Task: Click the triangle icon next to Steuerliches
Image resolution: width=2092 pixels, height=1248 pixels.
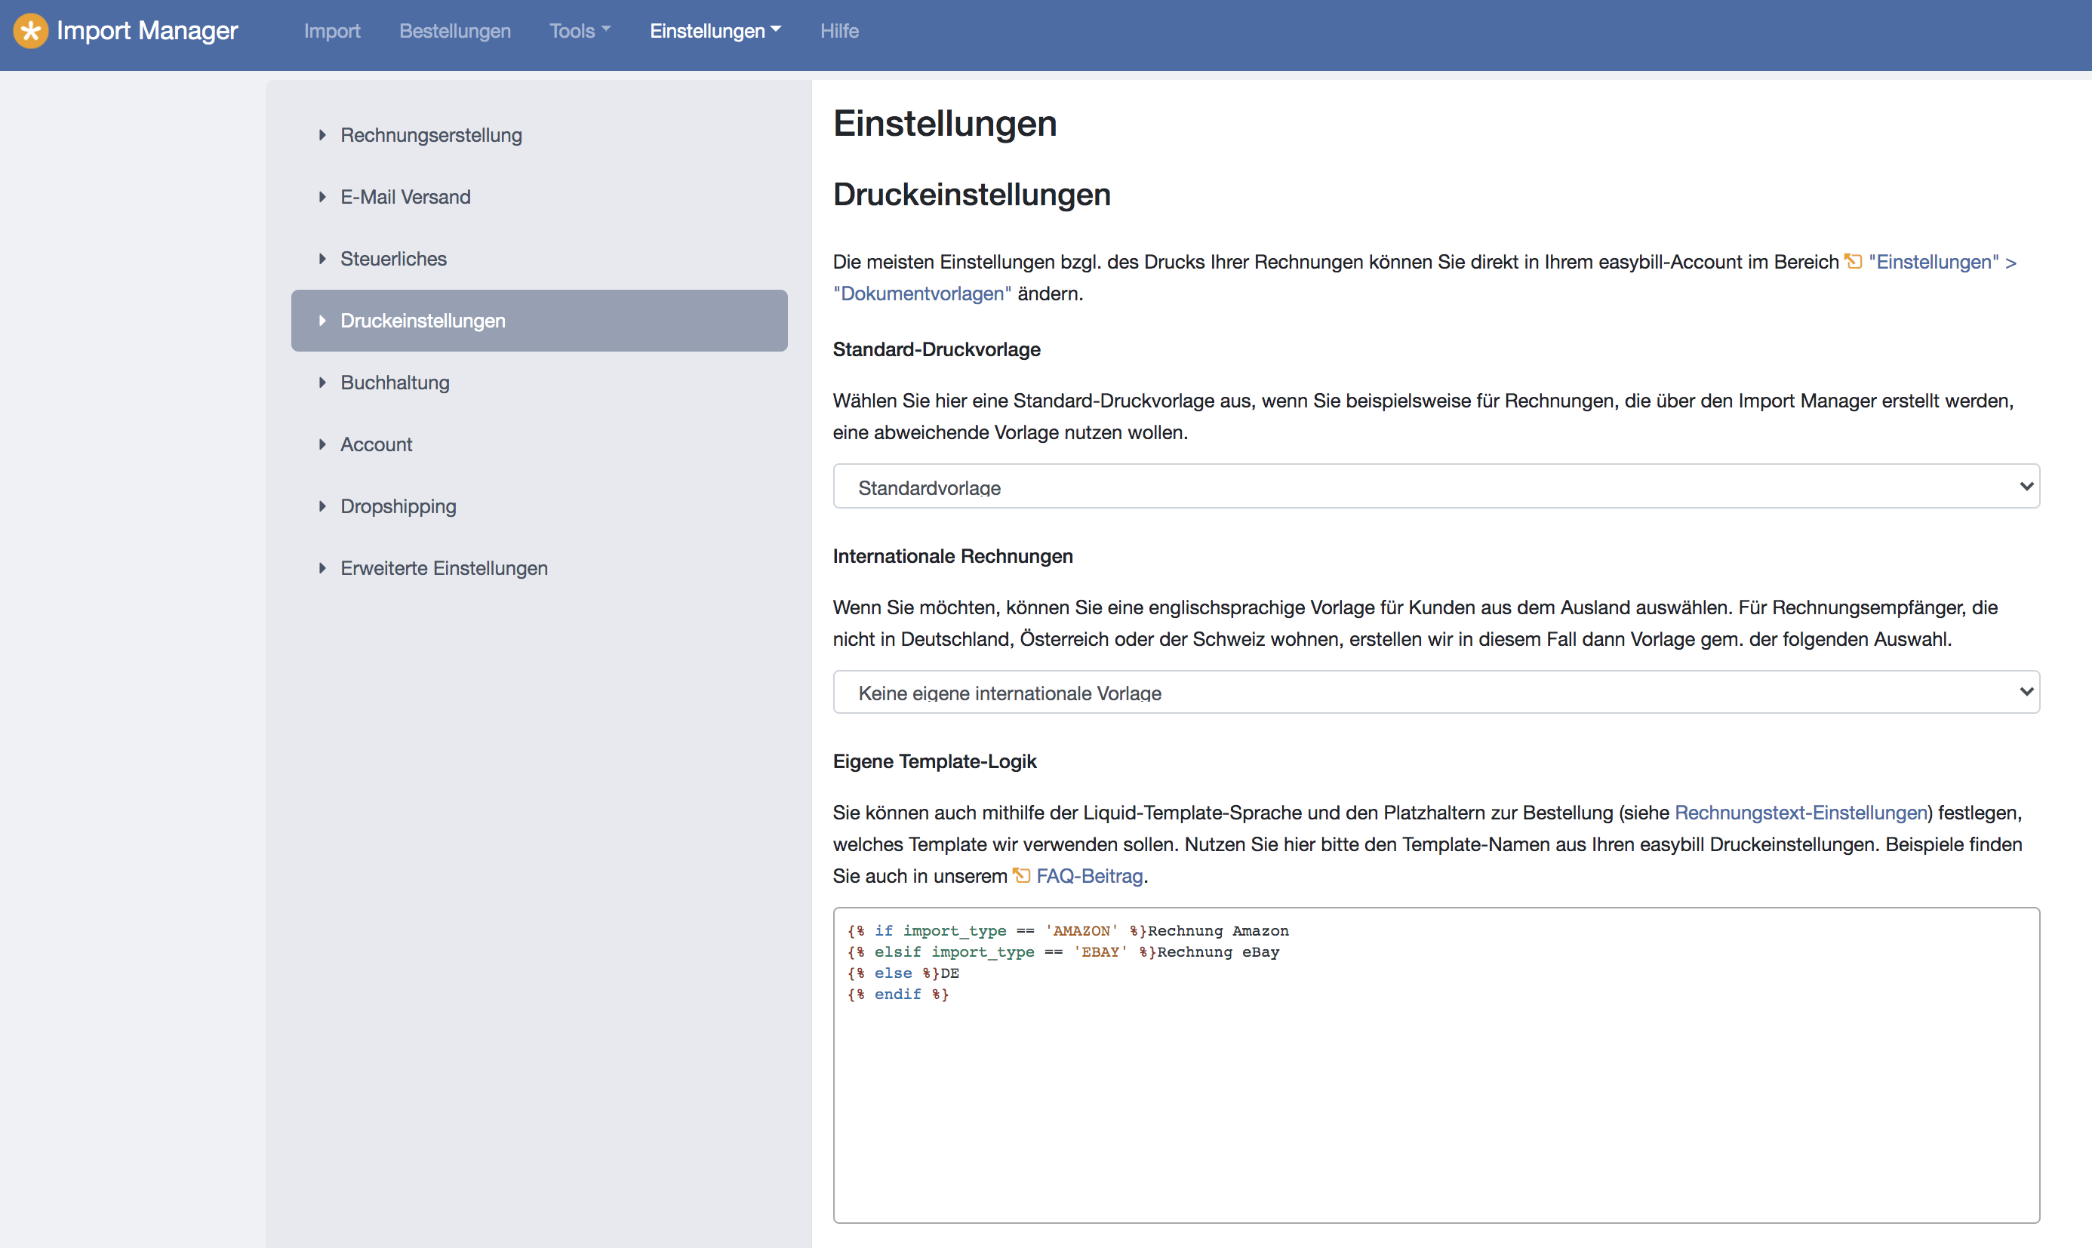Action: coord(322,259)
